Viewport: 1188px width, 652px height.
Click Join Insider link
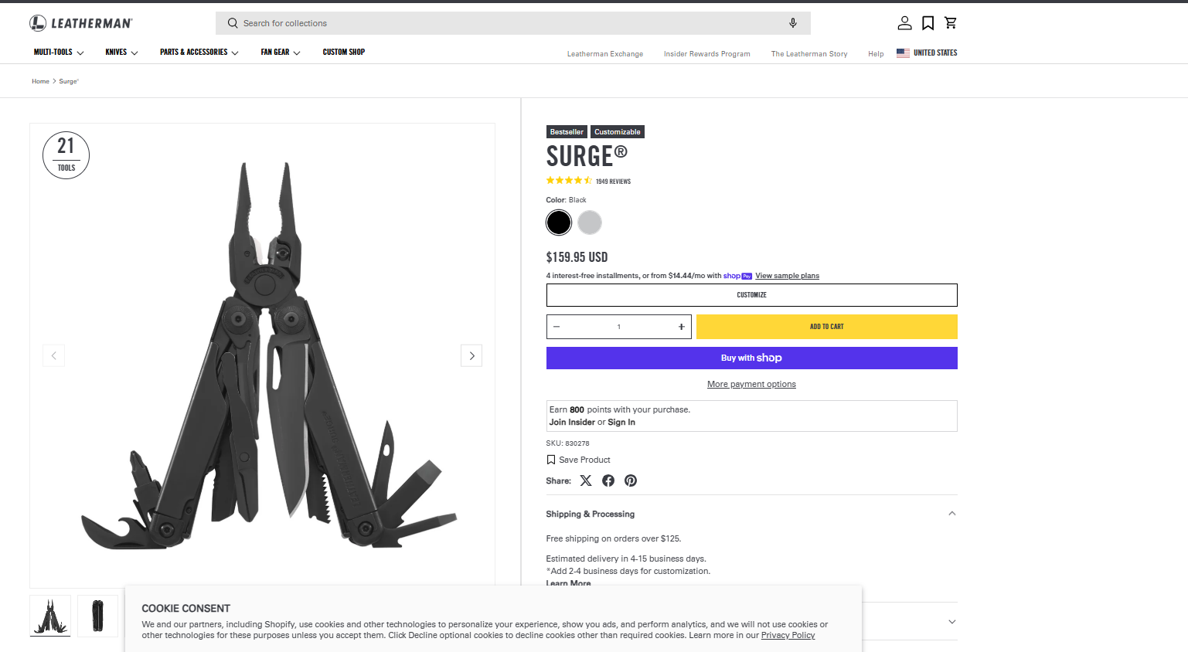(x=572, y=423)
